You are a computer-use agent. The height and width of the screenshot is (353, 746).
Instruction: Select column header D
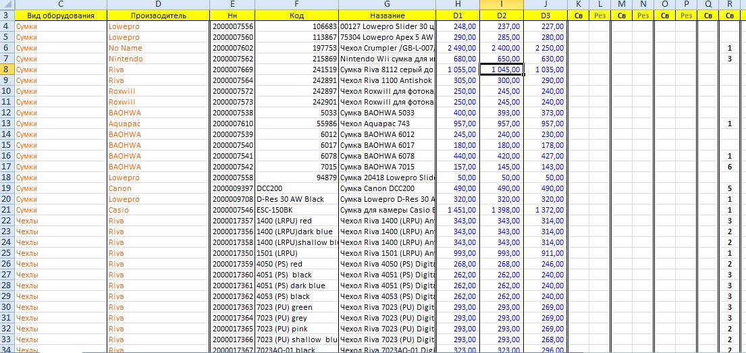click(x=158, y=4)
